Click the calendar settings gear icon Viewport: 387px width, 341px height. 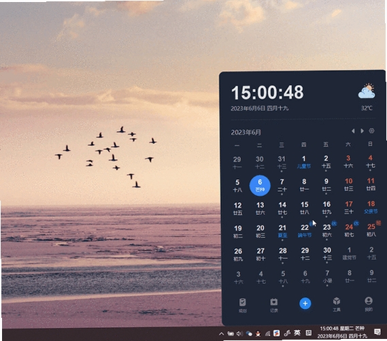(371, 131)
